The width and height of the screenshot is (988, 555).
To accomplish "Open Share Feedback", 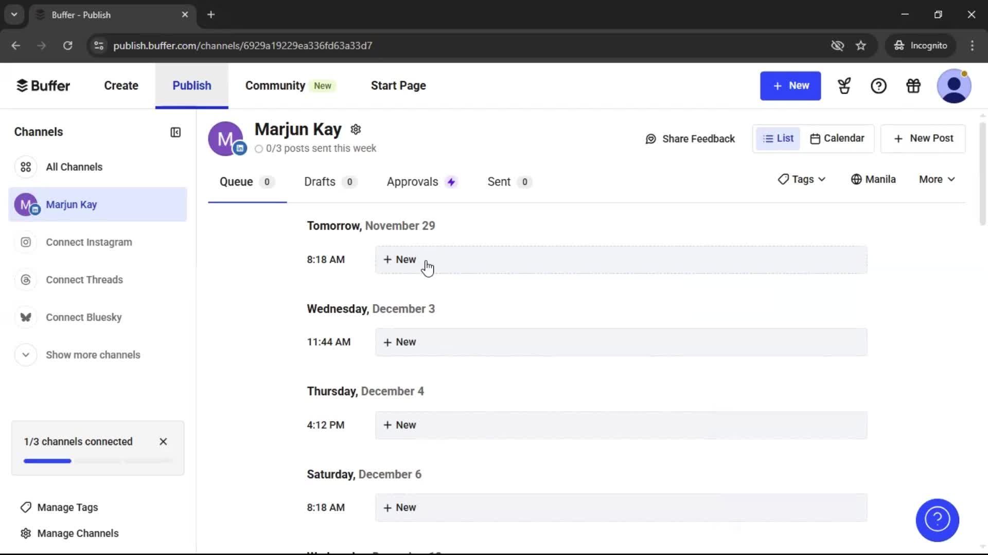I will point(690,138).
